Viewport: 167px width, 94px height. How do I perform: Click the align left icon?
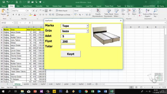coord(40,15)
